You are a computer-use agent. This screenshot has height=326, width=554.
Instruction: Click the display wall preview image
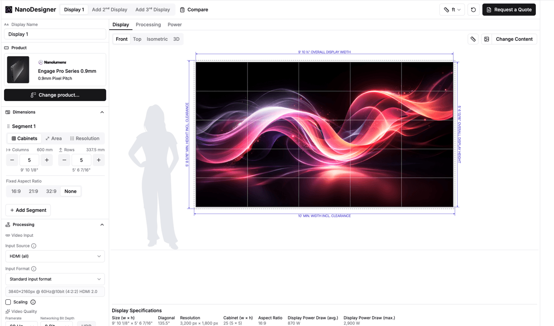point(325,134)
